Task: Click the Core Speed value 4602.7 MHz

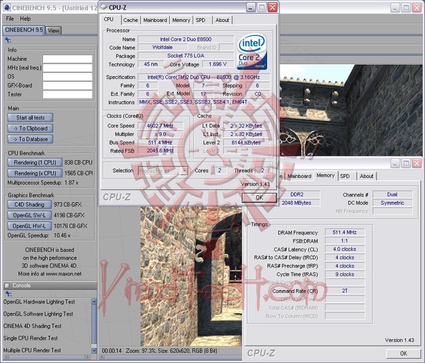Action: point(160,126)
